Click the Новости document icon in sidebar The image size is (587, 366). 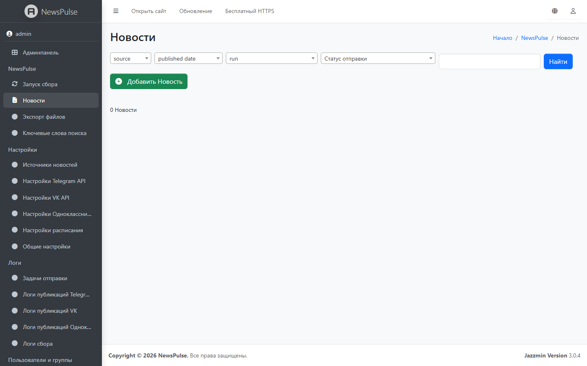[15, 100]
